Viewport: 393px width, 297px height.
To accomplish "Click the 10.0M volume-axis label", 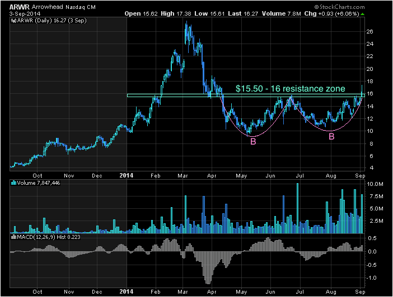I will 375,184.
